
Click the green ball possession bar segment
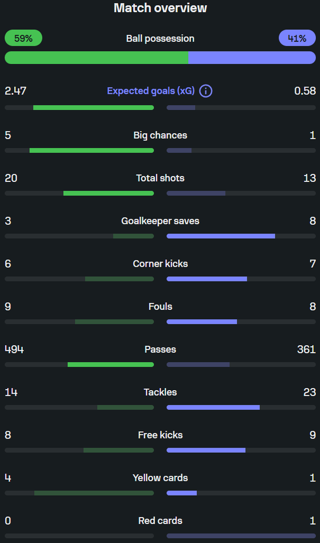pos(97,57)
